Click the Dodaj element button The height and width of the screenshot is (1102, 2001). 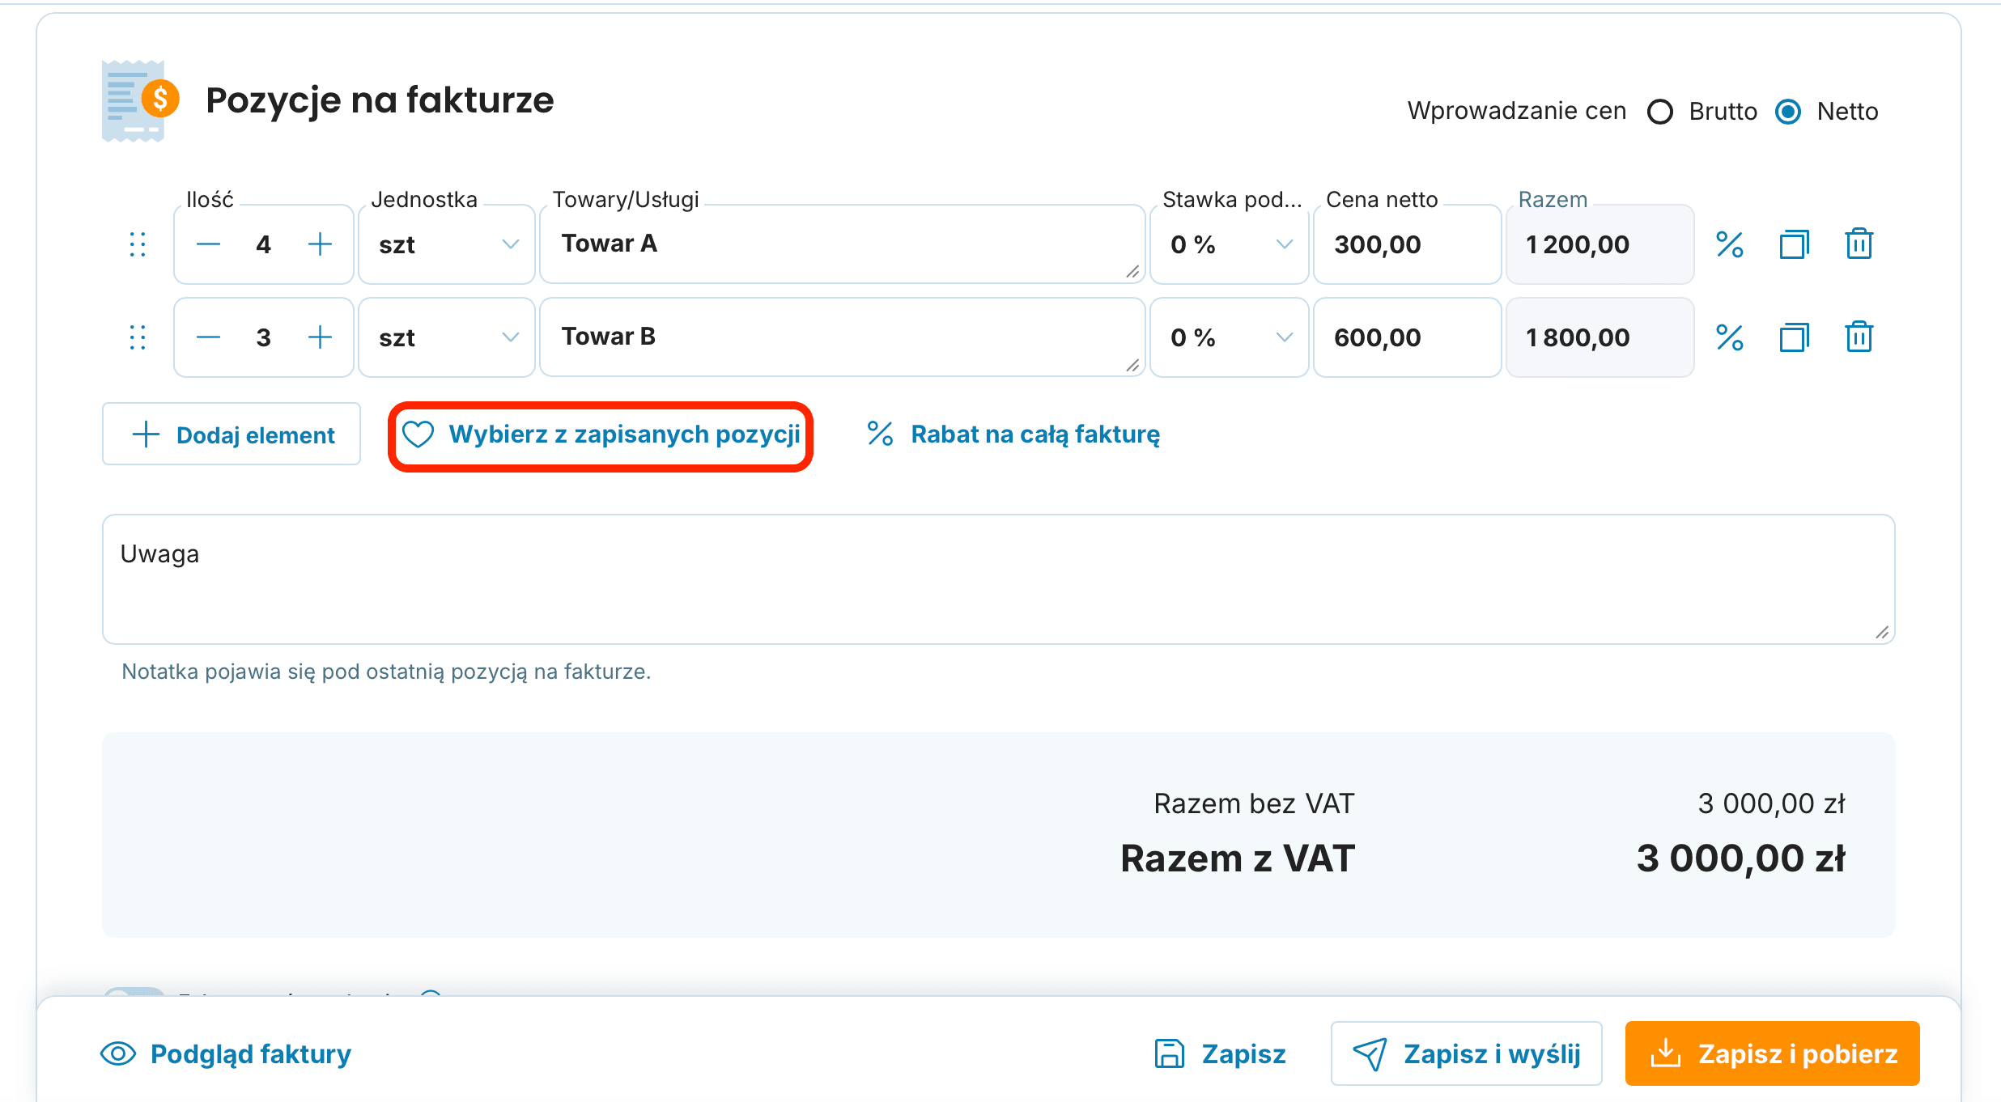tap(232, 434)
